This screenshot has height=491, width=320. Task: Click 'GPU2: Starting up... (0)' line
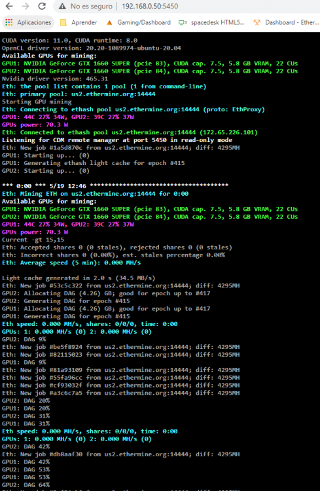[x=46, y=171]
